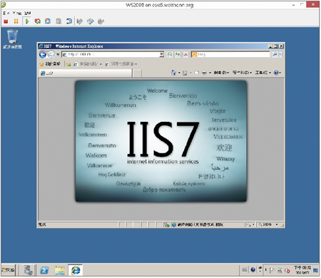Open the feeds icon on command bar

pos(185,73)
